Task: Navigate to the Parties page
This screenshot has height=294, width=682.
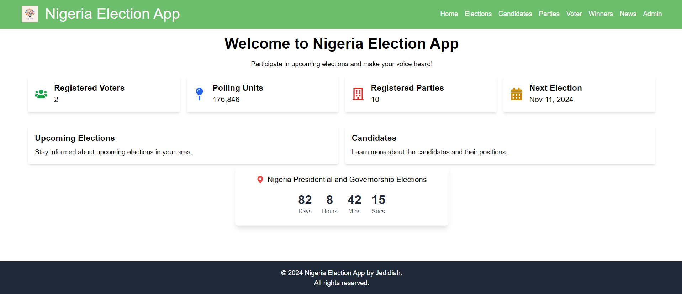Action: click(x=549, y=14)
